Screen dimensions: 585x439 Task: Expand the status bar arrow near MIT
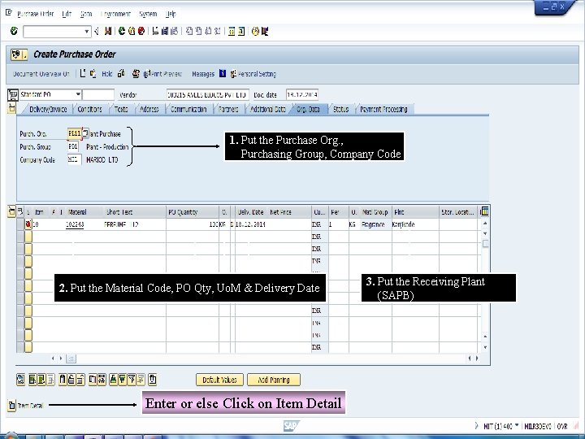pyautogui.click(x=476, y=425)
